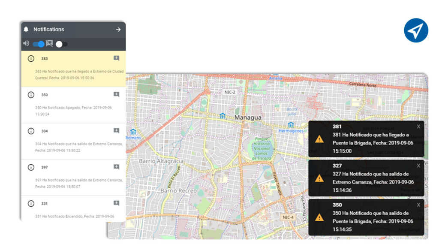Viewport: 439px width, 247px height.
Task: Collapse the Notifications panel with the arrow
Action: (118, 30)
